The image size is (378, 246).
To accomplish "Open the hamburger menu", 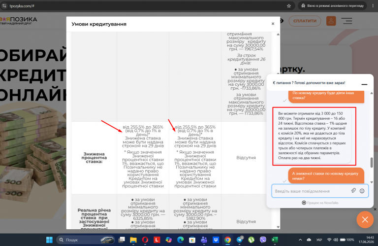I will 347,21.
